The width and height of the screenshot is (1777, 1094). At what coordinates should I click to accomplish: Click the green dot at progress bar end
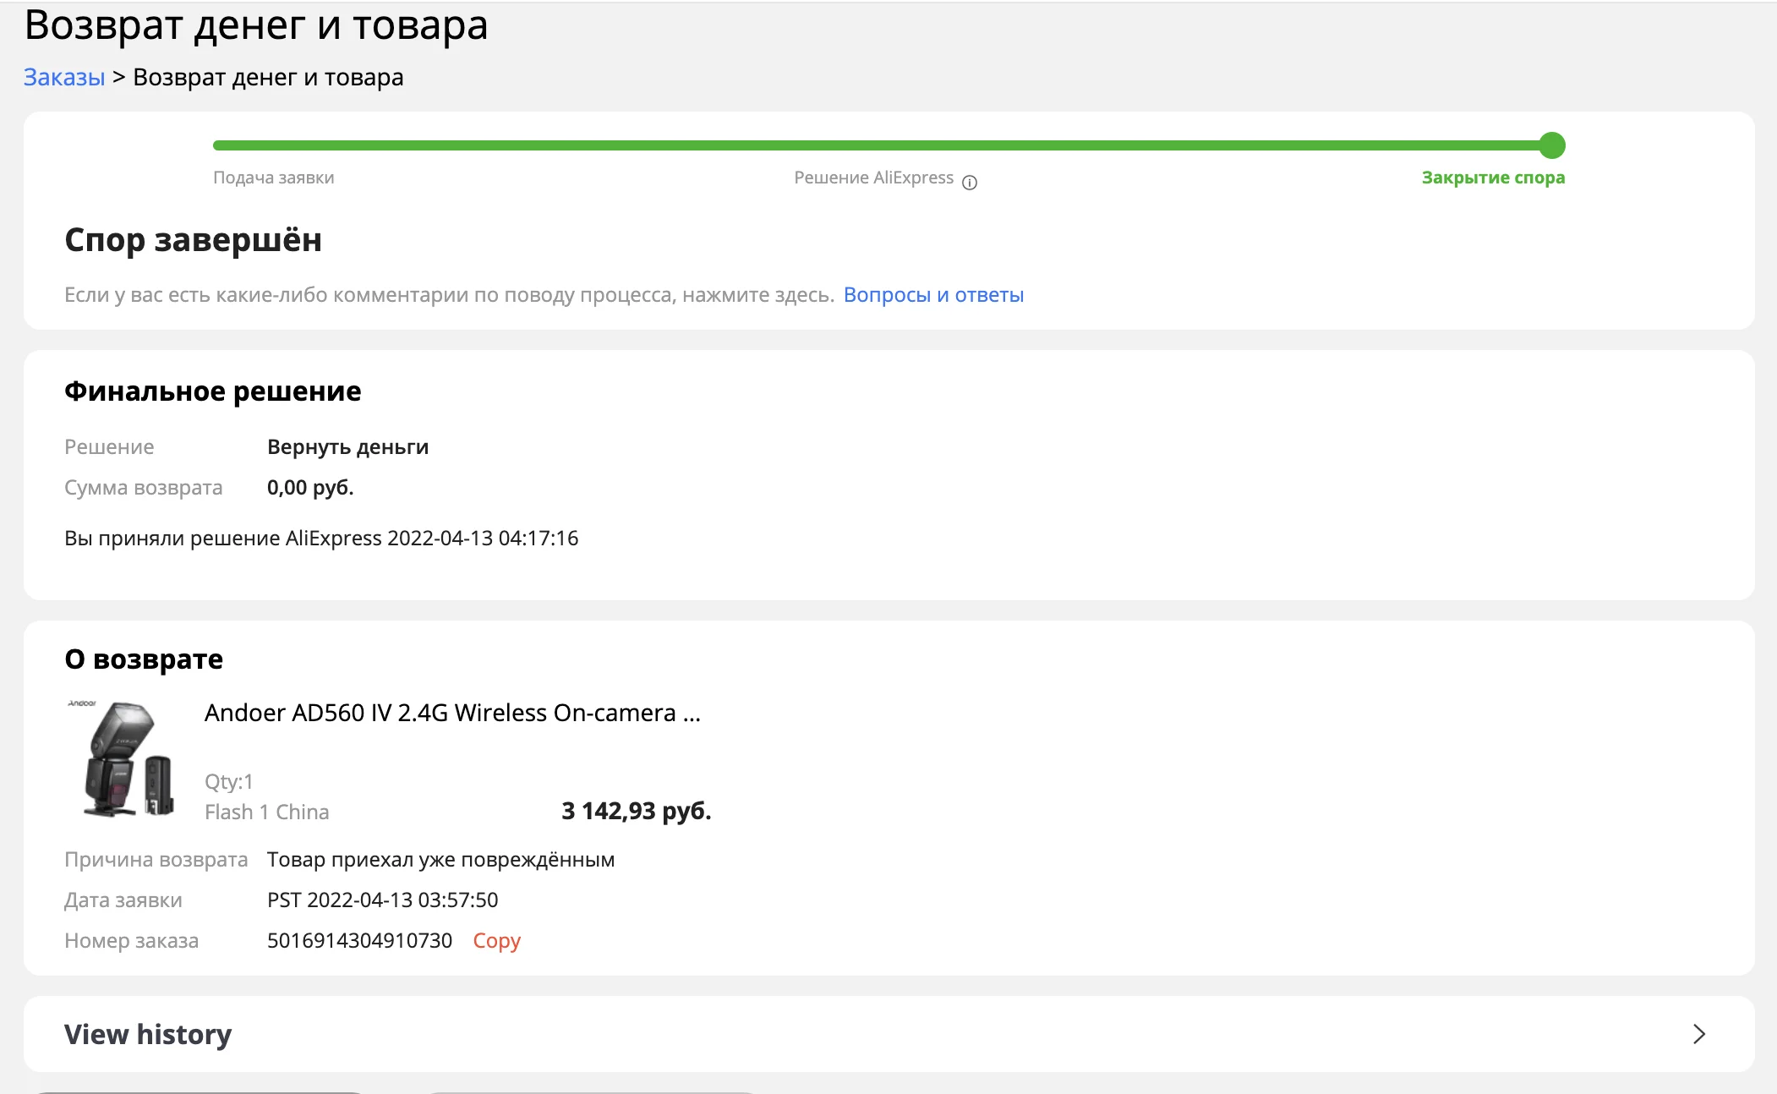tap(1551, 145)
